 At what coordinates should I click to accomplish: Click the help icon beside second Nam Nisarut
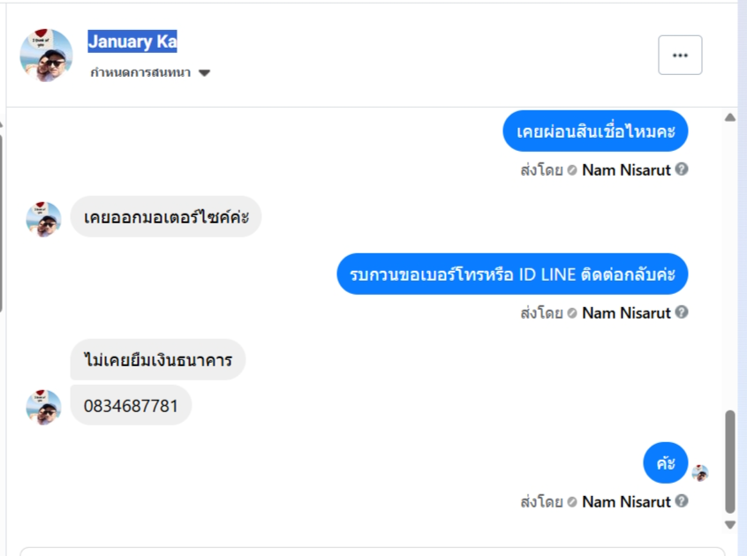coord(682,312)
